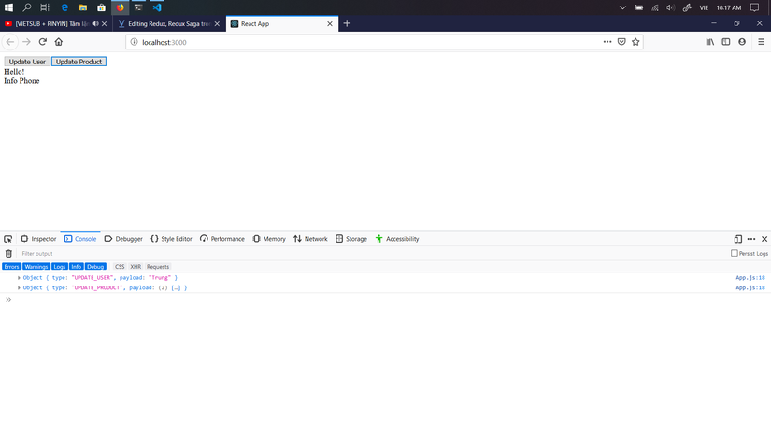This screenshot has width=771, height=433.
Task: Open the Inspector devtools panel
Action: tap(39, 239)
